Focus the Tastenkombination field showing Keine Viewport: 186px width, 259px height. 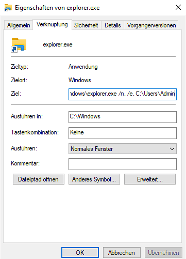point(123,133)
